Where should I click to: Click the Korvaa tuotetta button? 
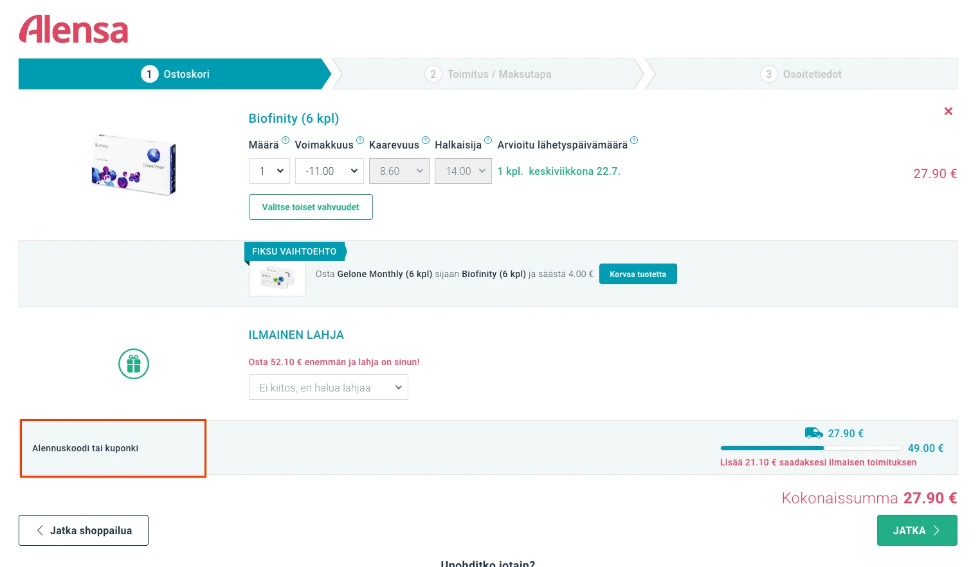(638, 274)
